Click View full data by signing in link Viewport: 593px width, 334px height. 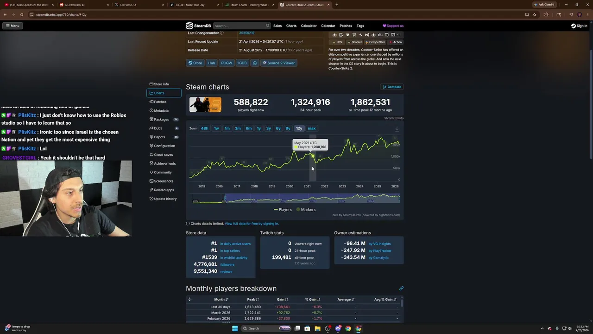[252, 224]
